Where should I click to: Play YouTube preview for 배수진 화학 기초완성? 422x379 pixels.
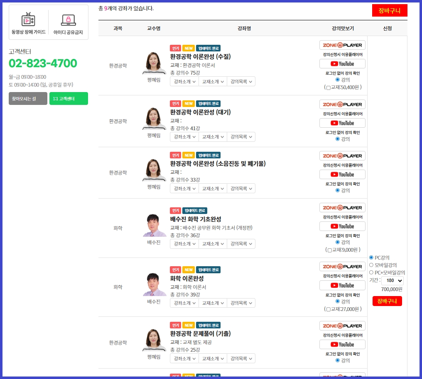tap(342, 226)
